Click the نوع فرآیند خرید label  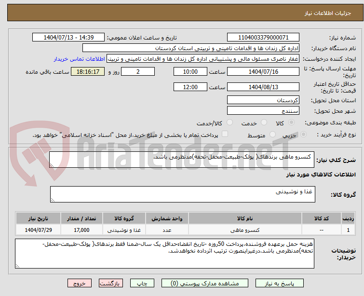pyautogui.click(x=337, y=135)
